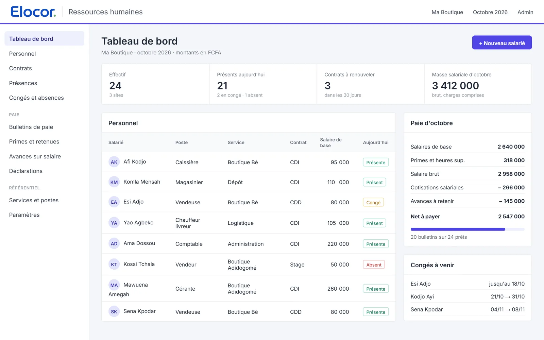Image resolution: width=544 pixels, height=340 pixels.
Task: Click the Aujourd'hui column header
Action: pyautogui.click(x=376, y=142)
